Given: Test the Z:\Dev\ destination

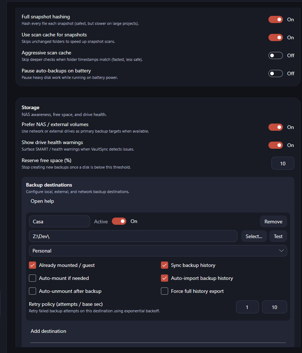Looking at the screenshot, I should pyautogui.click(x=278, y=236).
